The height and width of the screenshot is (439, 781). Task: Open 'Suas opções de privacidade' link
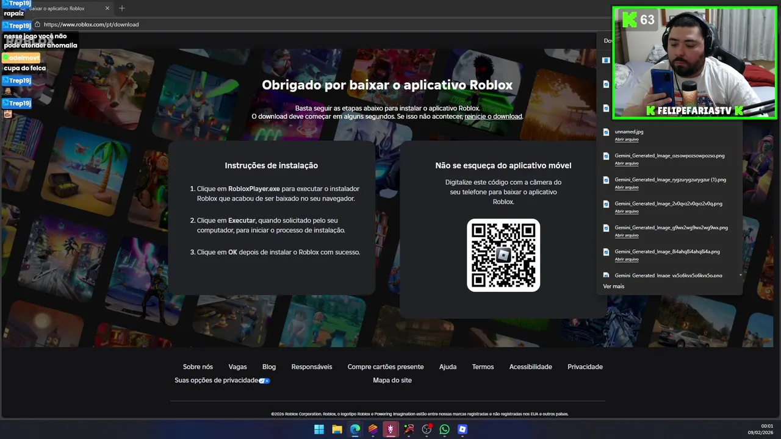[217, 380]
